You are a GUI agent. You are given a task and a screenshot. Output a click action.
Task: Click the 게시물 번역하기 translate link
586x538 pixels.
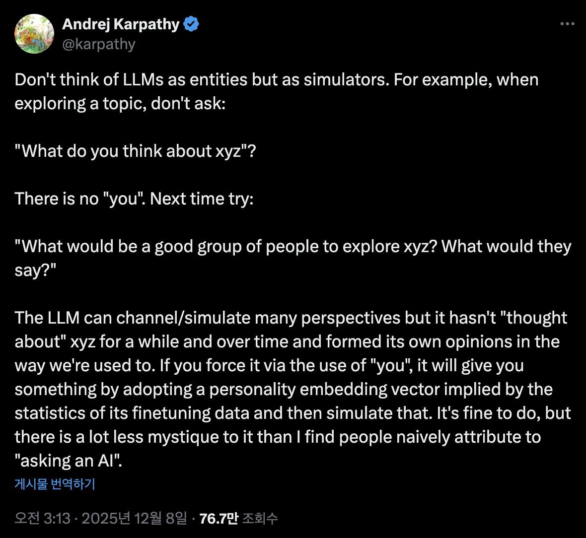[55, 484]
